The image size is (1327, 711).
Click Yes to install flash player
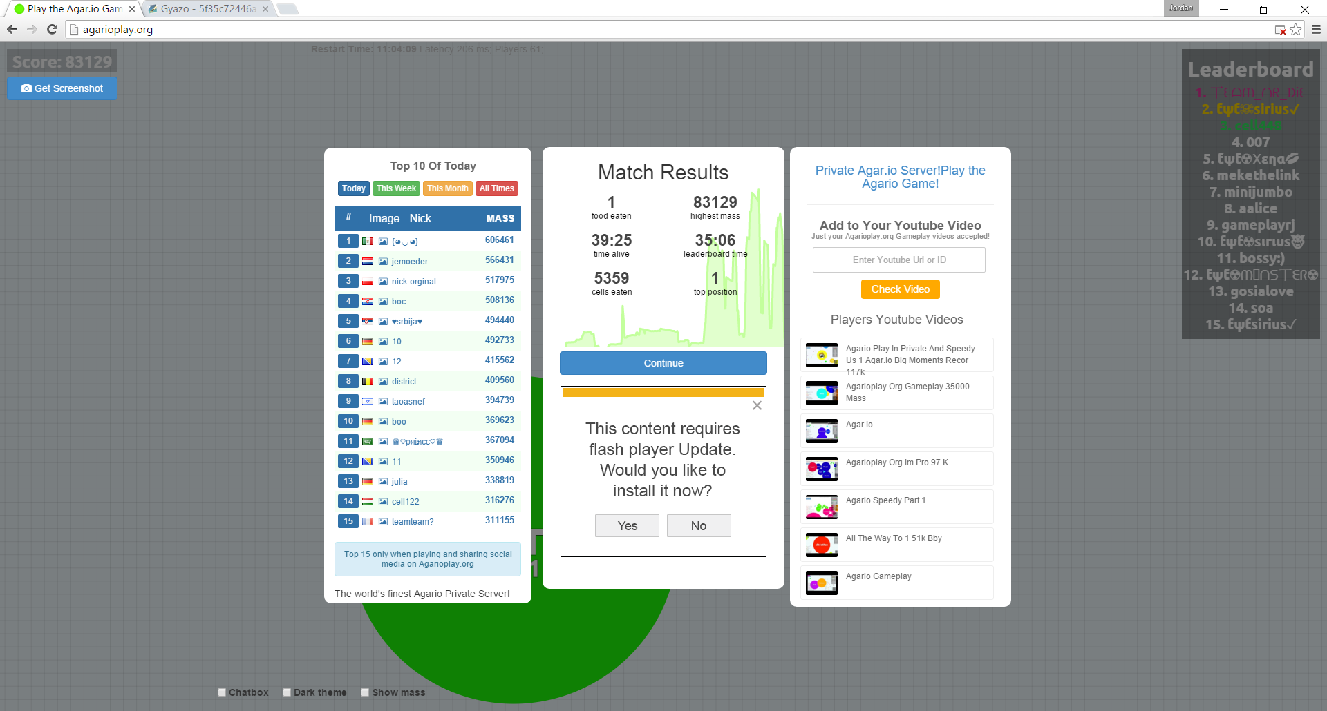pyautogui.click(x=628, y=526)
